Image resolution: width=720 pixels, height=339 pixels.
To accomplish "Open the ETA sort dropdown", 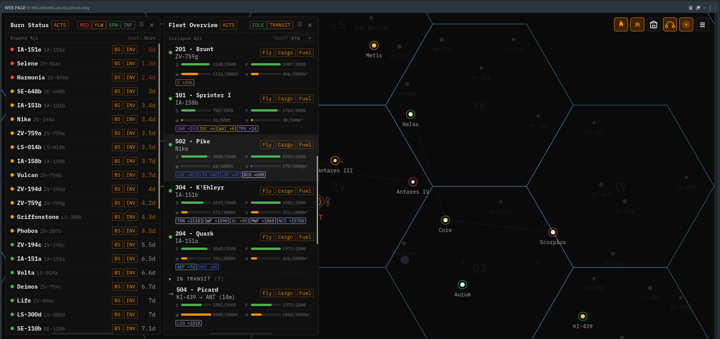I will click(302, 38).
